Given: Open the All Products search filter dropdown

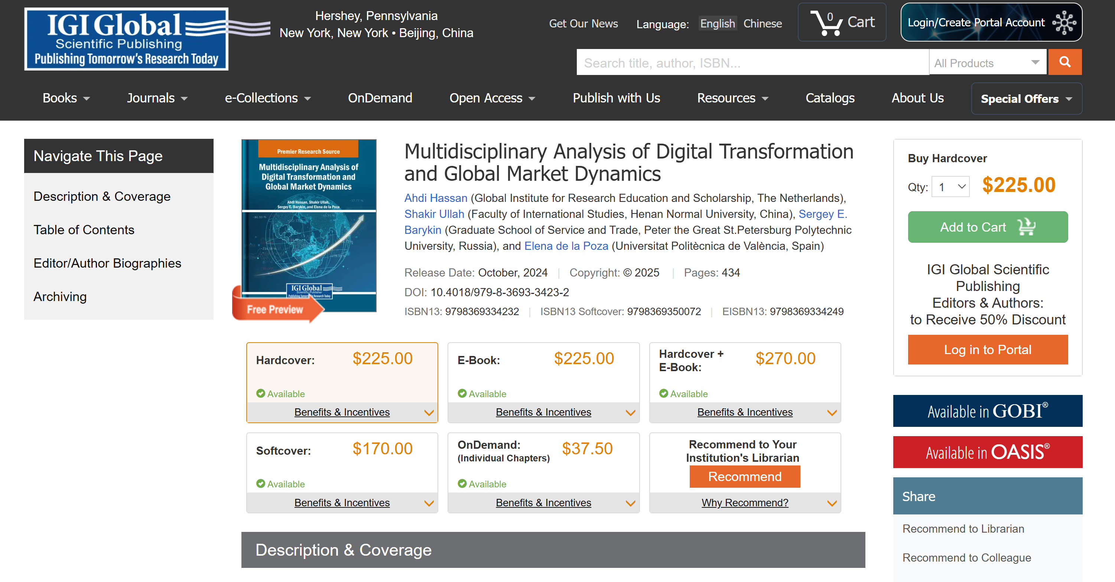Looking at the screenshot, I should click(x=988, y=62).
